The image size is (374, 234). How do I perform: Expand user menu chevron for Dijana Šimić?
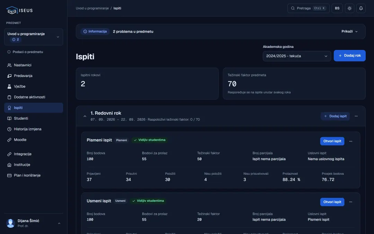[59, 224]
